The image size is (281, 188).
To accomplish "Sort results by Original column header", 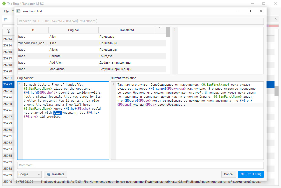I will point(73,30).
